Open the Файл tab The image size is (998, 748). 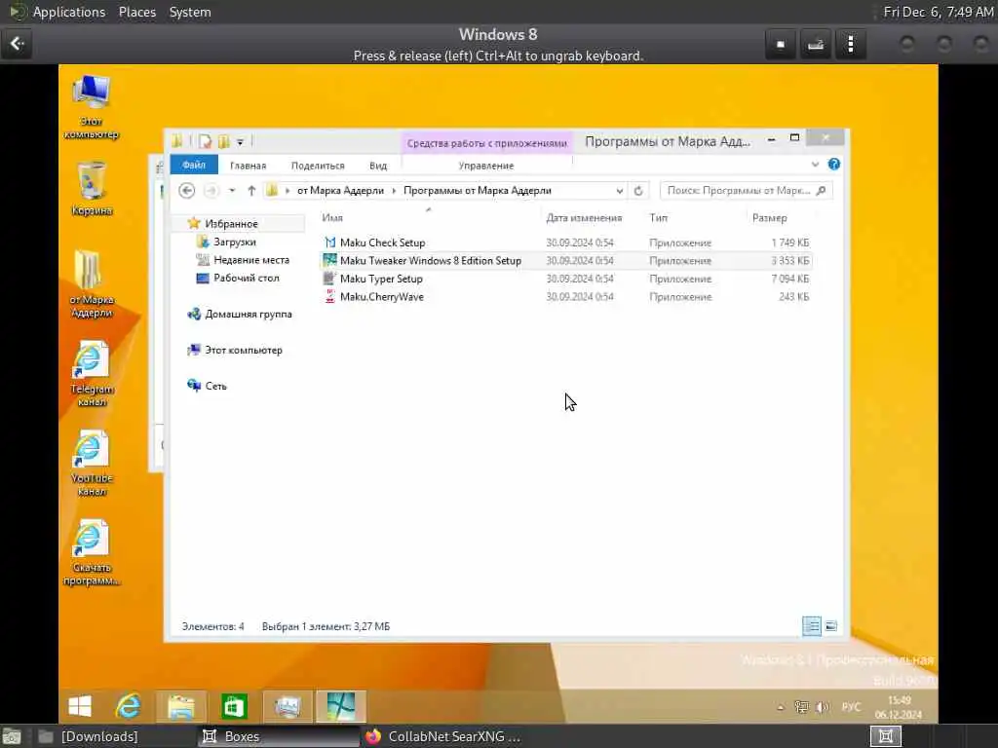point(194,165)
